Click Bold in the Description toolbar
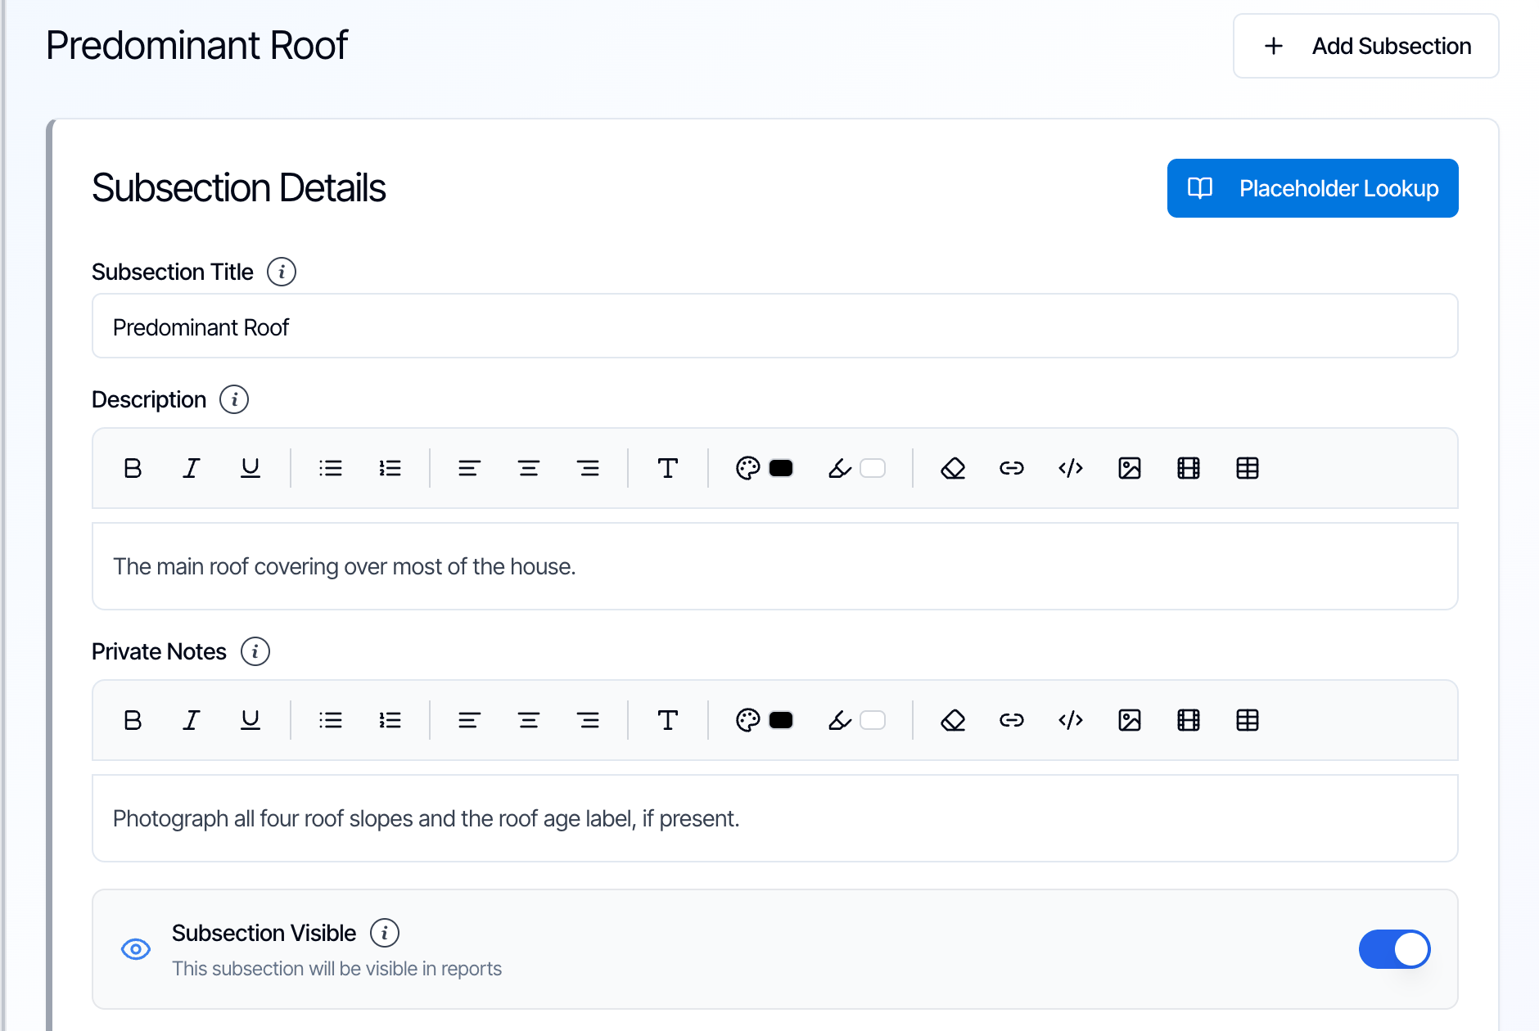The image size is (1539, 1031). point(133,468)
